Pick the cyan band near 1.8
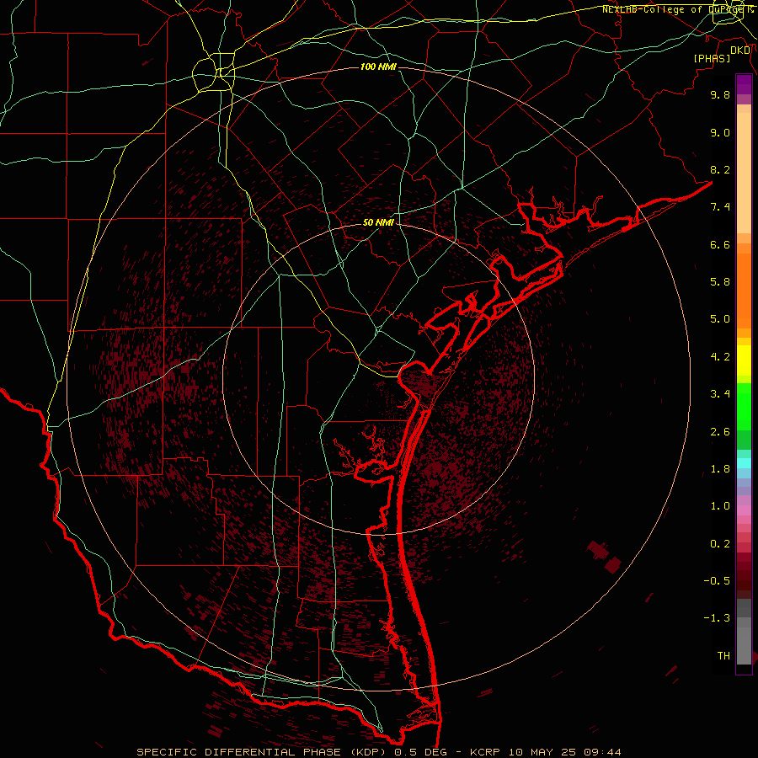Screen dimensions: 758x758 pyautogui.click(x=744, y=463)
